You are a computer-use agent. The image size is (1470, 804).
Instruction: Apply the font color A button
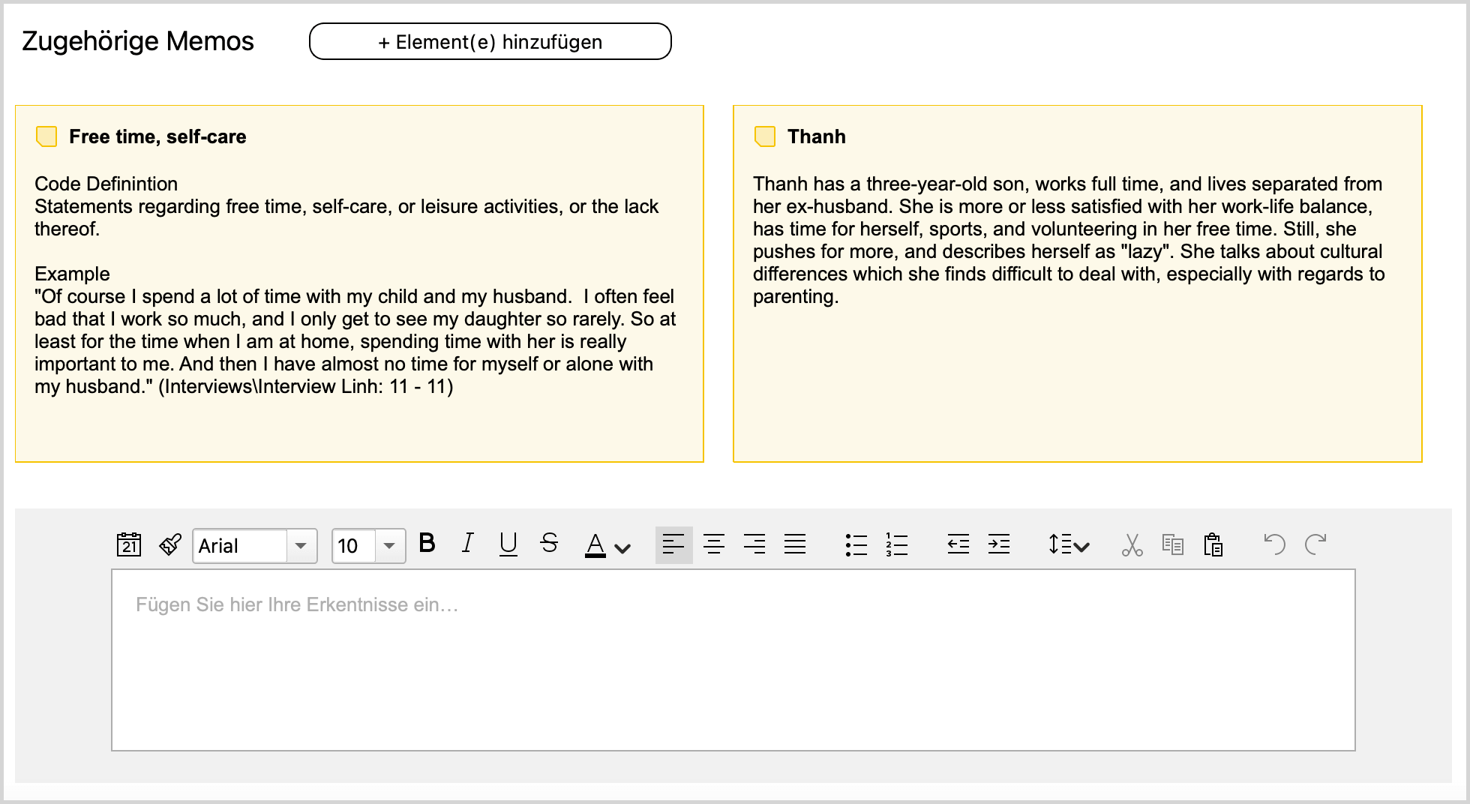point(595,545)
